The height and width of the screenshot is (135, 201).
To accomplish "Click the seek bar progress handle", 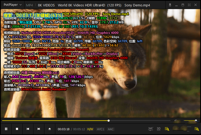I will 109,121.
